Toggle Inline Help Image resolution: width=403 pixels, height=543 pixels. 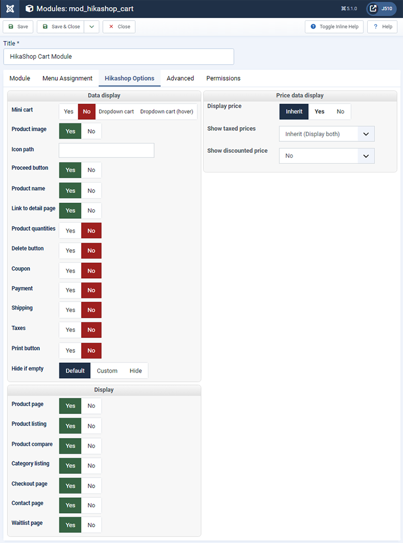coord(334,27)
